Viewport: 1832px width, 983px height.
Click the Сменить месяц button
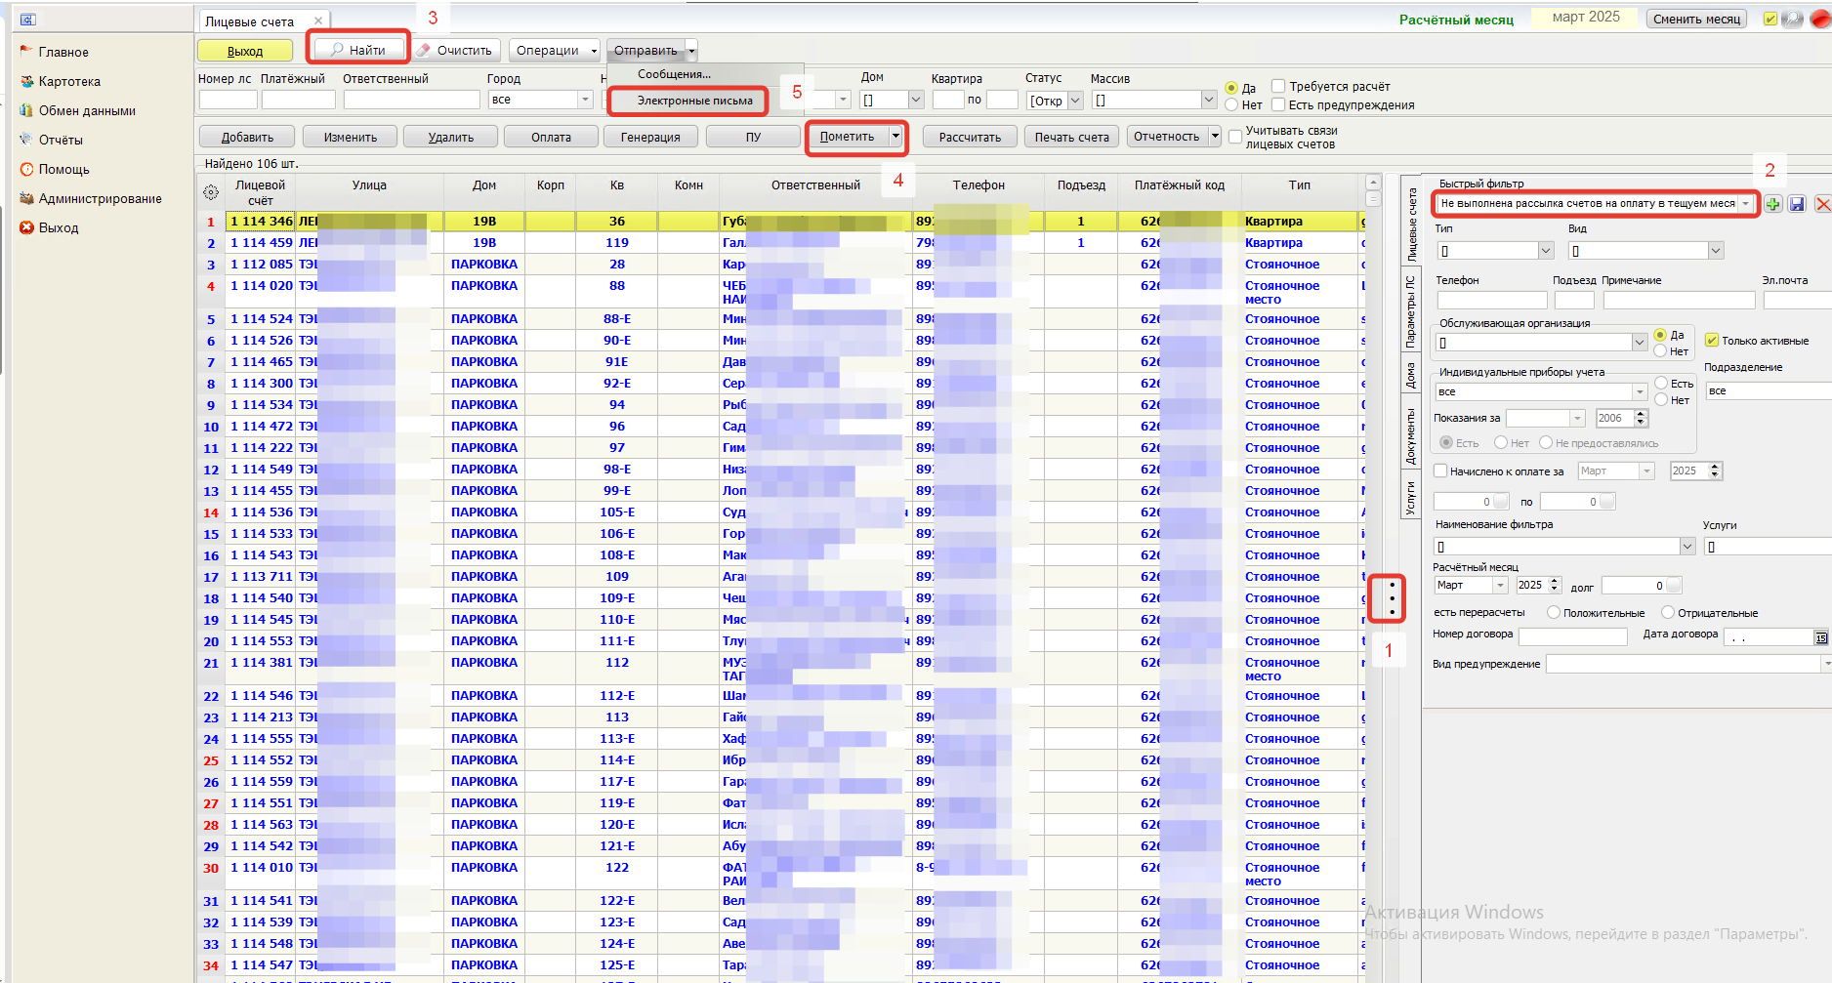pyautogui.click(x=1697, y=19)
